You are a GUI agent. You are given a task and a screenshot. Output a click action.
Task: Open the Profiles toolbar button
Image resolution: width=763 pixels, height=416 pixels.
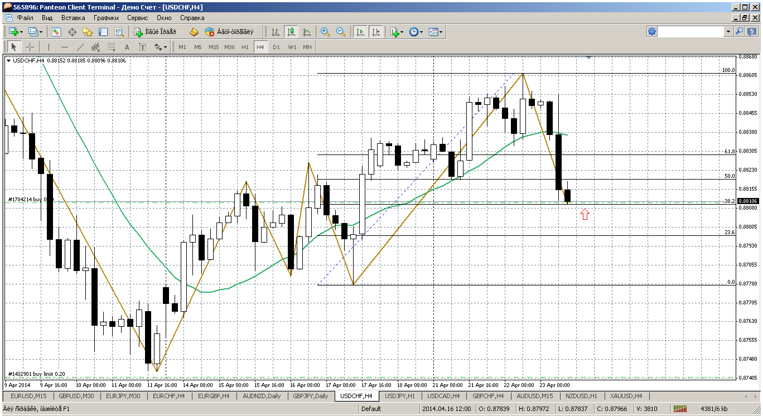pos(35,32)
